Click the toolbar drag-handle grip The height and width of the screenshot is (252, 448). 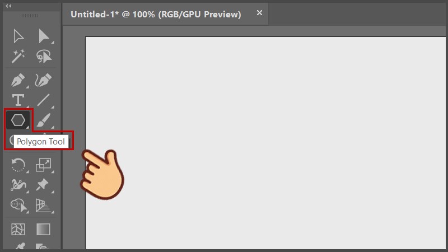30,16
